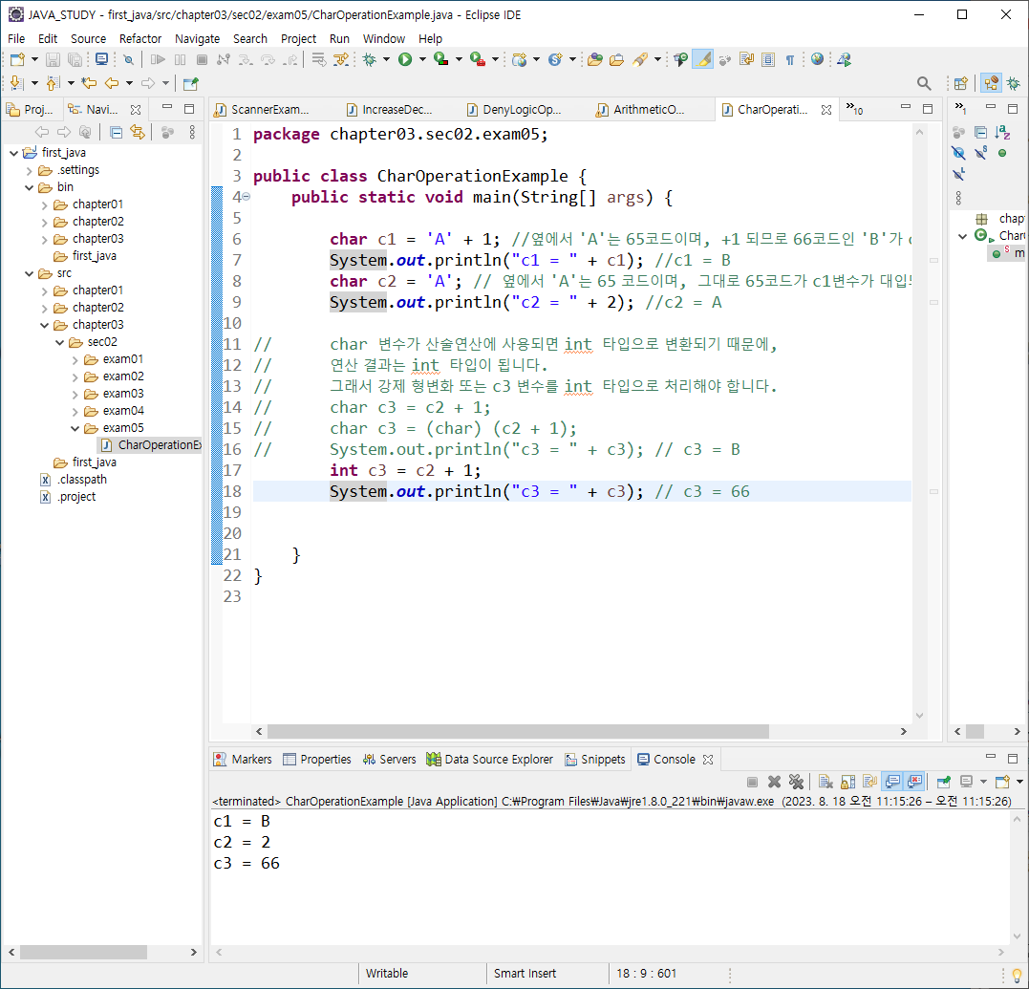Click the Search flashlight icon

[640, 59]
